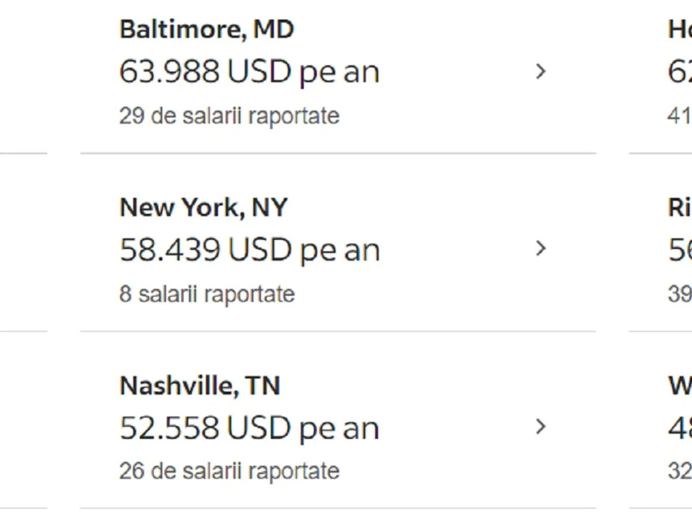Screen dimensions: 692x519
Task: Click the '26 de salarii raportate' text
Action: pyautogui.click(x=229, y=471)
